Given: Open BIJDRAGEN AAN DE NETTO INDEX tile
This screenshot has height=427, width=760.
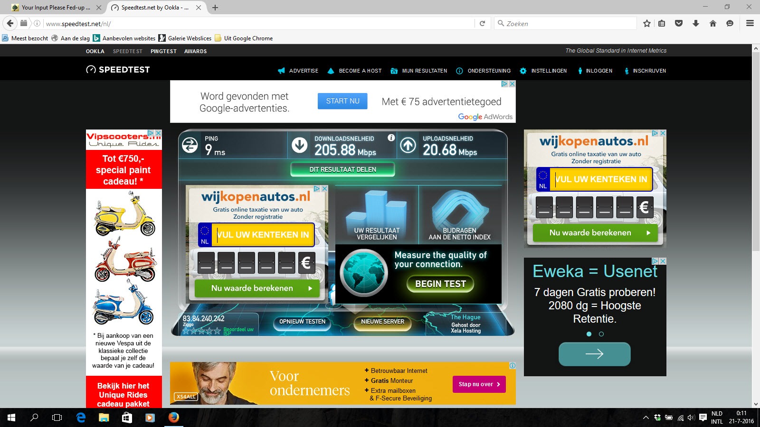Looking at the screenshot, I should click(x=460, y=214).
